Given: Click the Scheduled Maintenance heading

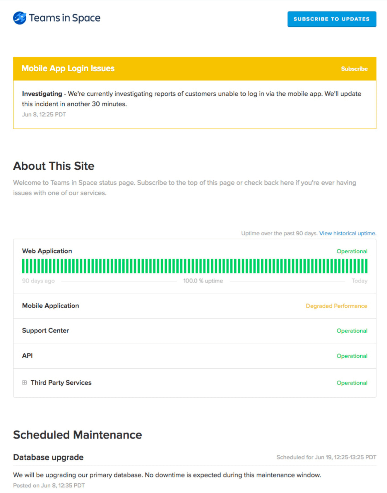Looking at the screenshot, I should [77, 435].
